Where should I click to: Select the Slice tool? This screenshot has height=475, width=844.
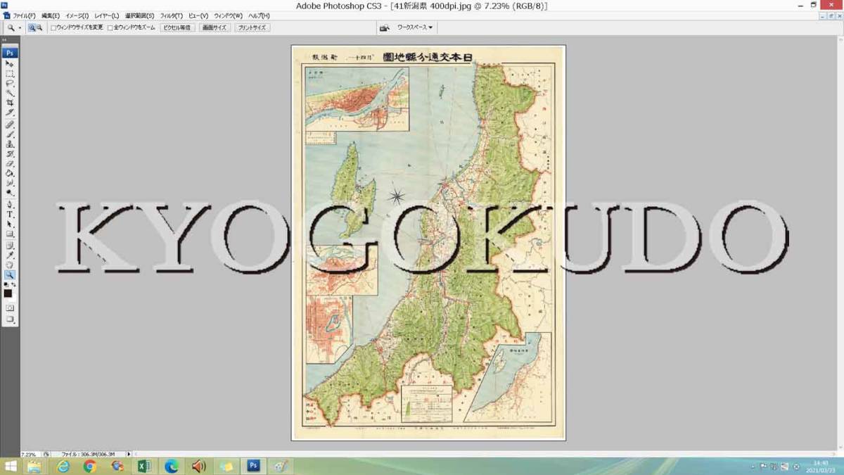(x=10, y=113)
